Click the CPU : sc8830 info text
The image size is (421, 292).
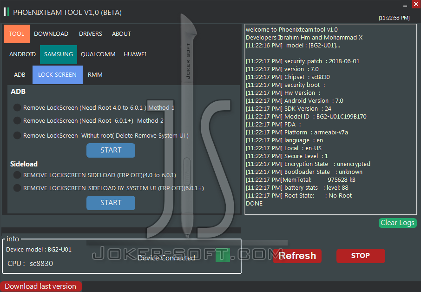pos(30,264)
